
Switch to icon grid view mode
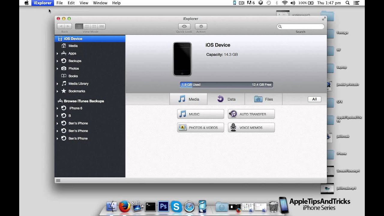[94, 26]
